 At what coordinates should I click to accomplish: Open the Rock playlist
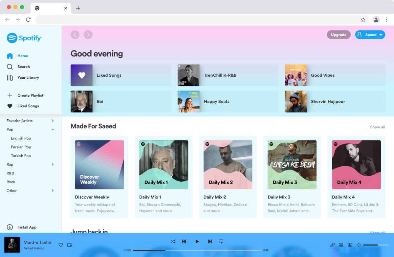tap(11, 182)
